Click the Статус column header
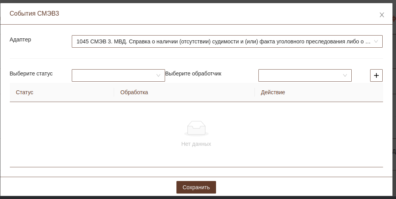The image size is (396, 199). (x=25, y=92)
